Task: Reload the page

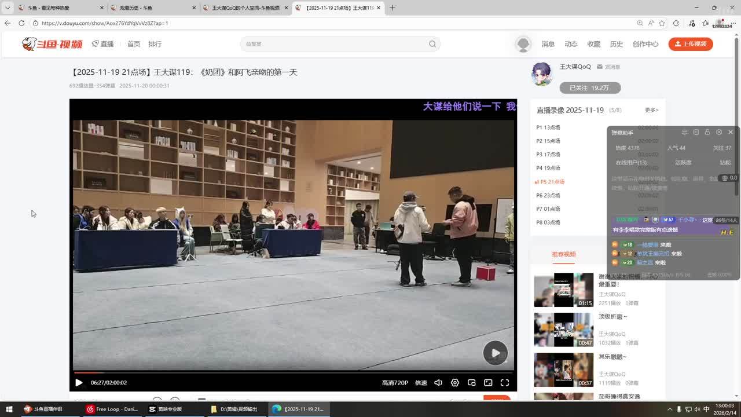Action: 21,23
